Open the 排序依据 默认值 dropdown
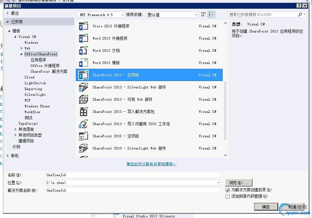 point(196,15)
